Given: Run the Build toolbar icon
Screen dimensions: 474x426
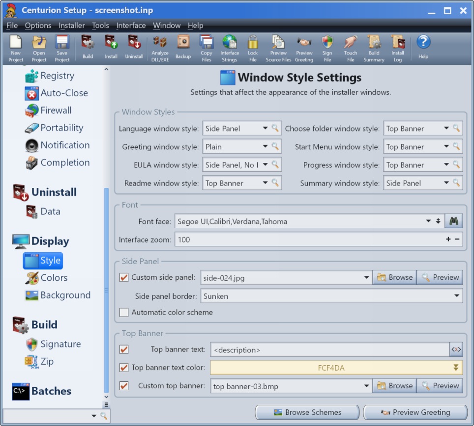Looking at the screenshot, I should click(x=88, y=47).
